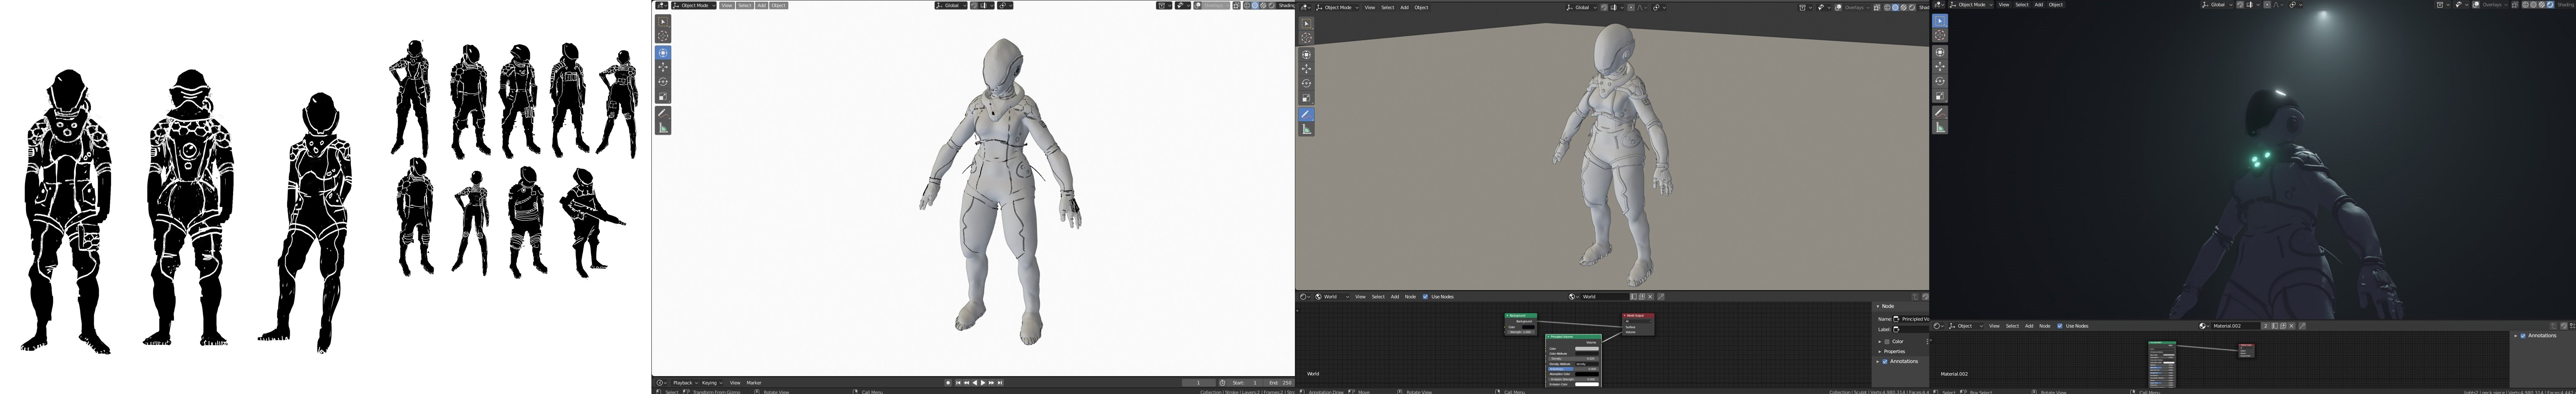Adjust Principled Volume Density slider
Viewport: 2576px width, 394px height.
(1574, 359)
